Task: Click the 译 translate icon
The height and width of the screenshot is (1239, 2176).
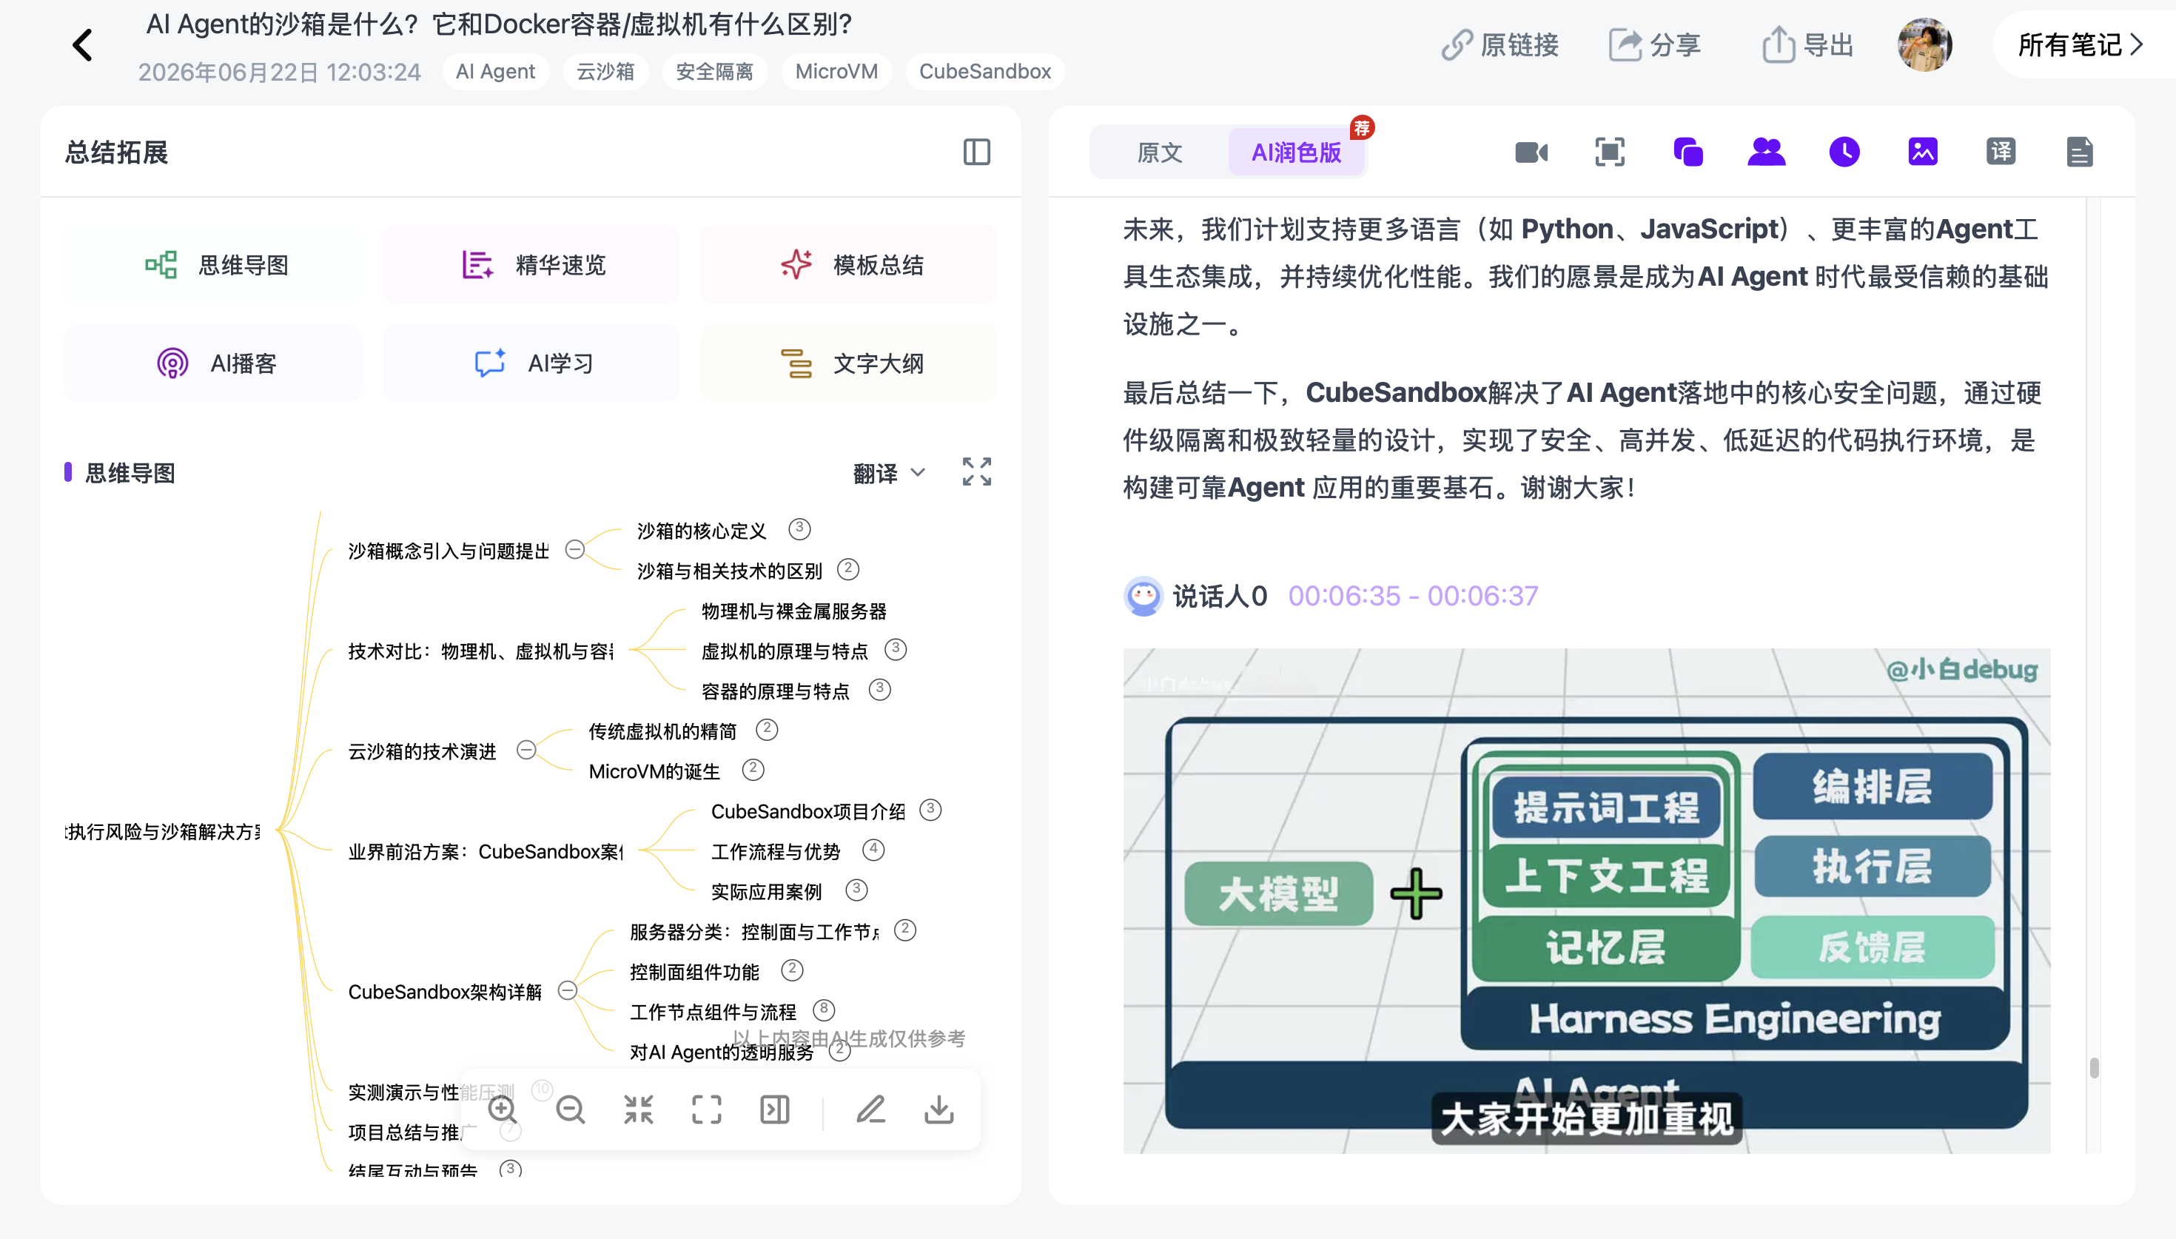Action: pos(2001,152)
